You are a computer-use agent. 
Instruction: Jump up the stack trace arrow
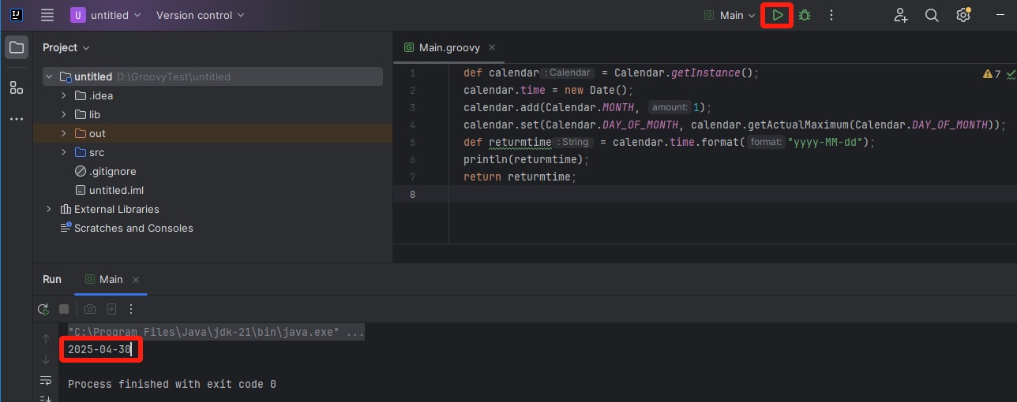tap(46, 340)
